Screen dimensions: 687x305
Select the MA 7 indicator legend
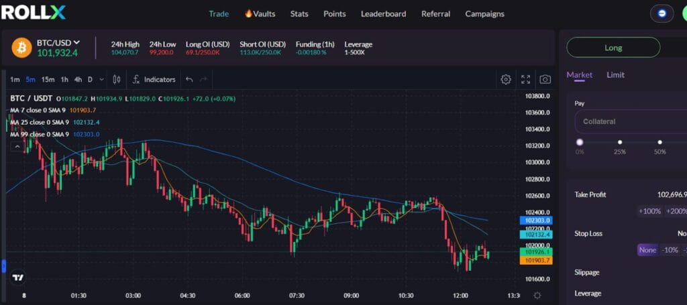53,111
